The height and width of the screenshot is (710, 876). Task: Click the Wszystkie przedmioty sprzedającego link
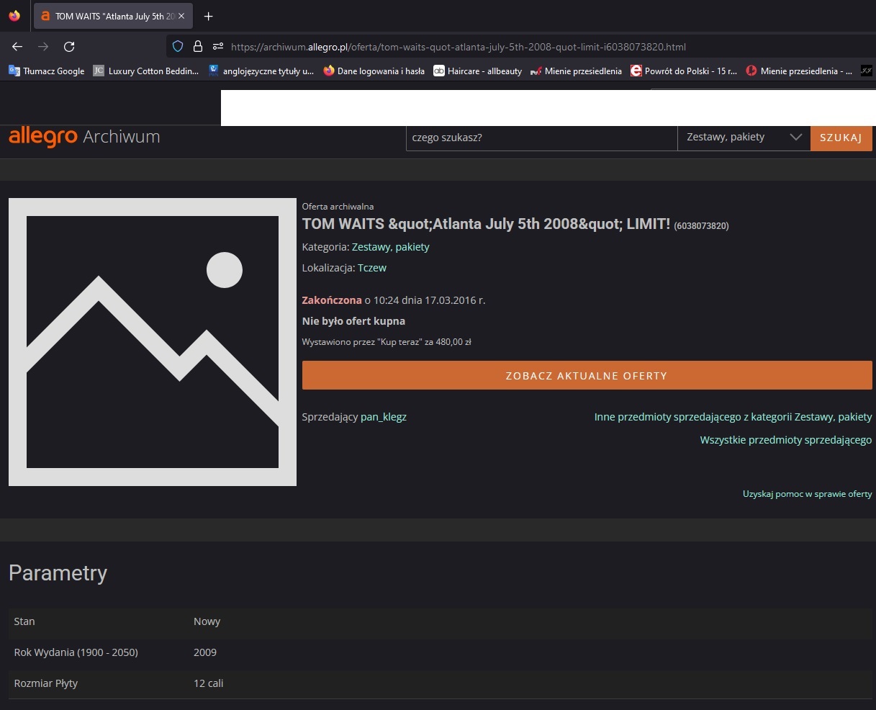point(785,440)
